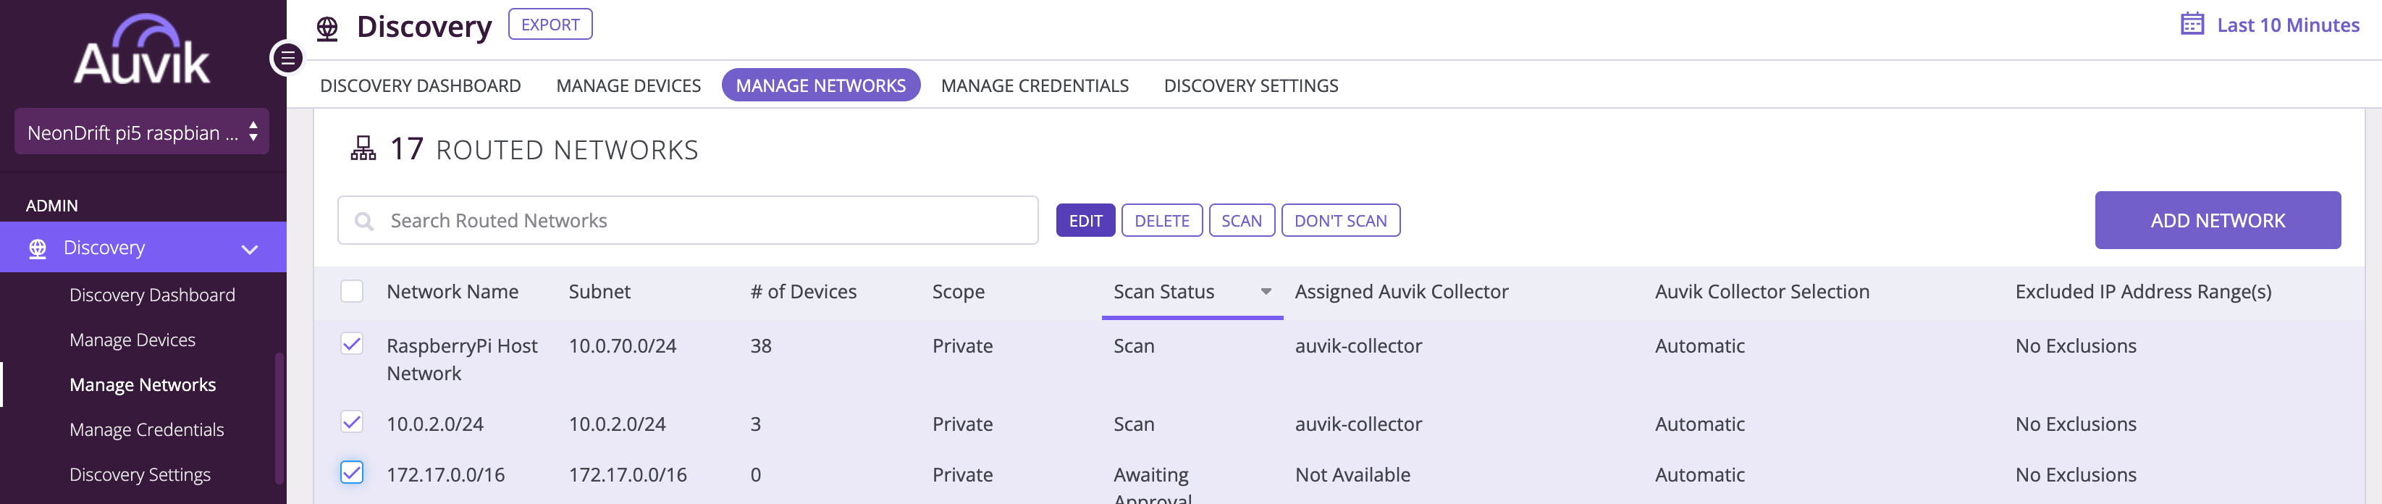Sort by the Network Name column header

[453, 291]
